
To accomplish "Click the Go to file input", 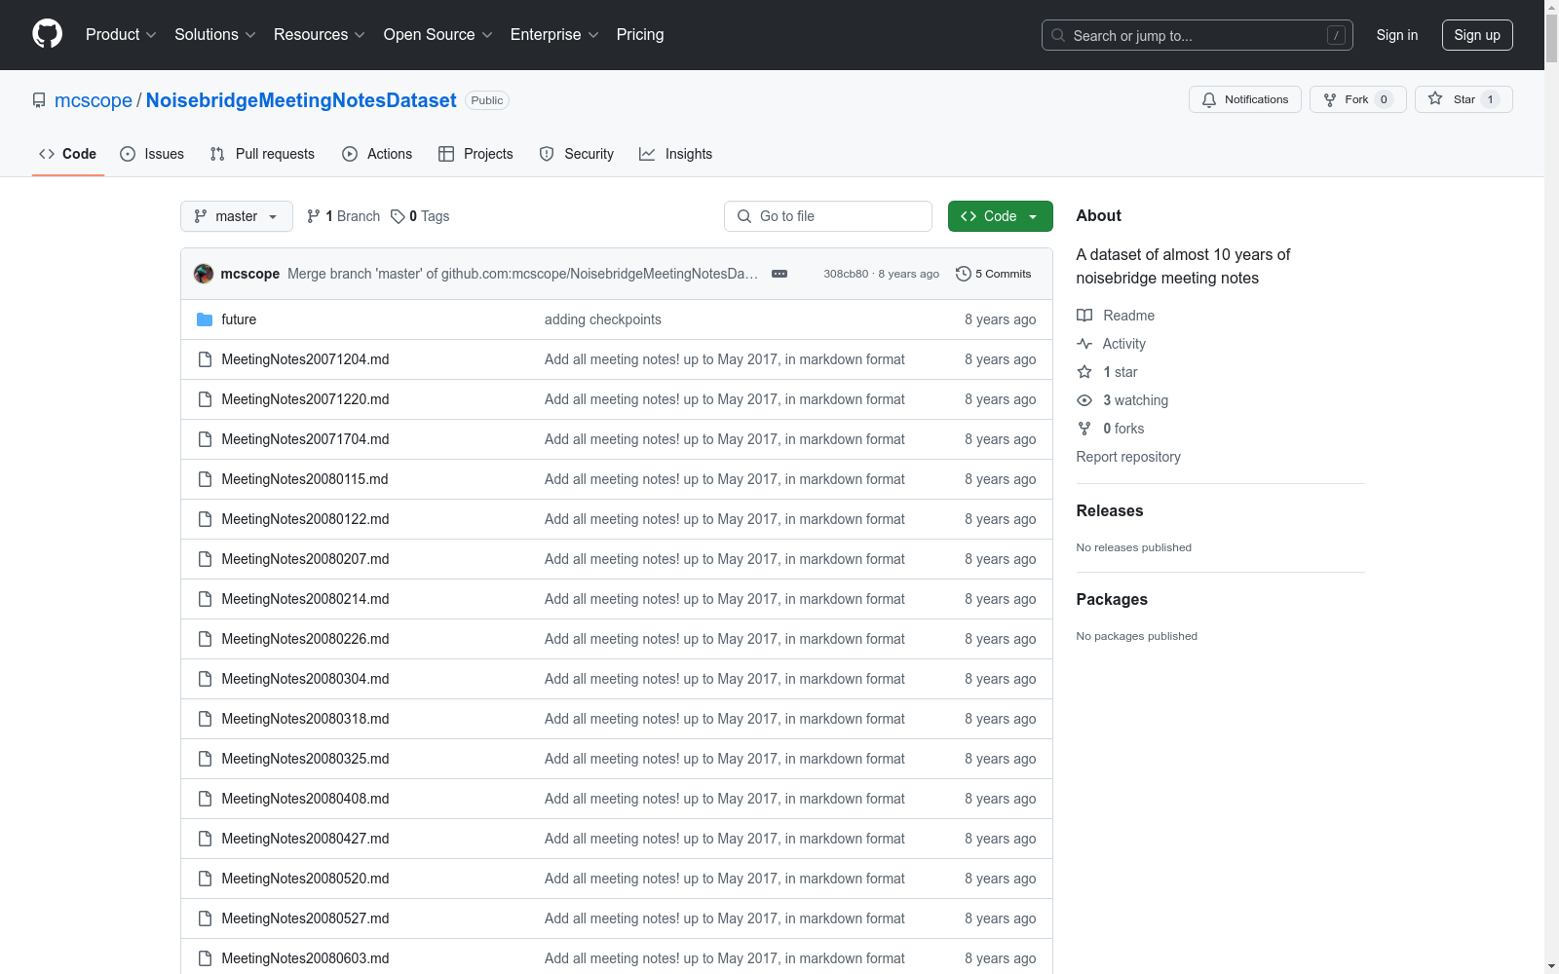I will click(828, 216).
